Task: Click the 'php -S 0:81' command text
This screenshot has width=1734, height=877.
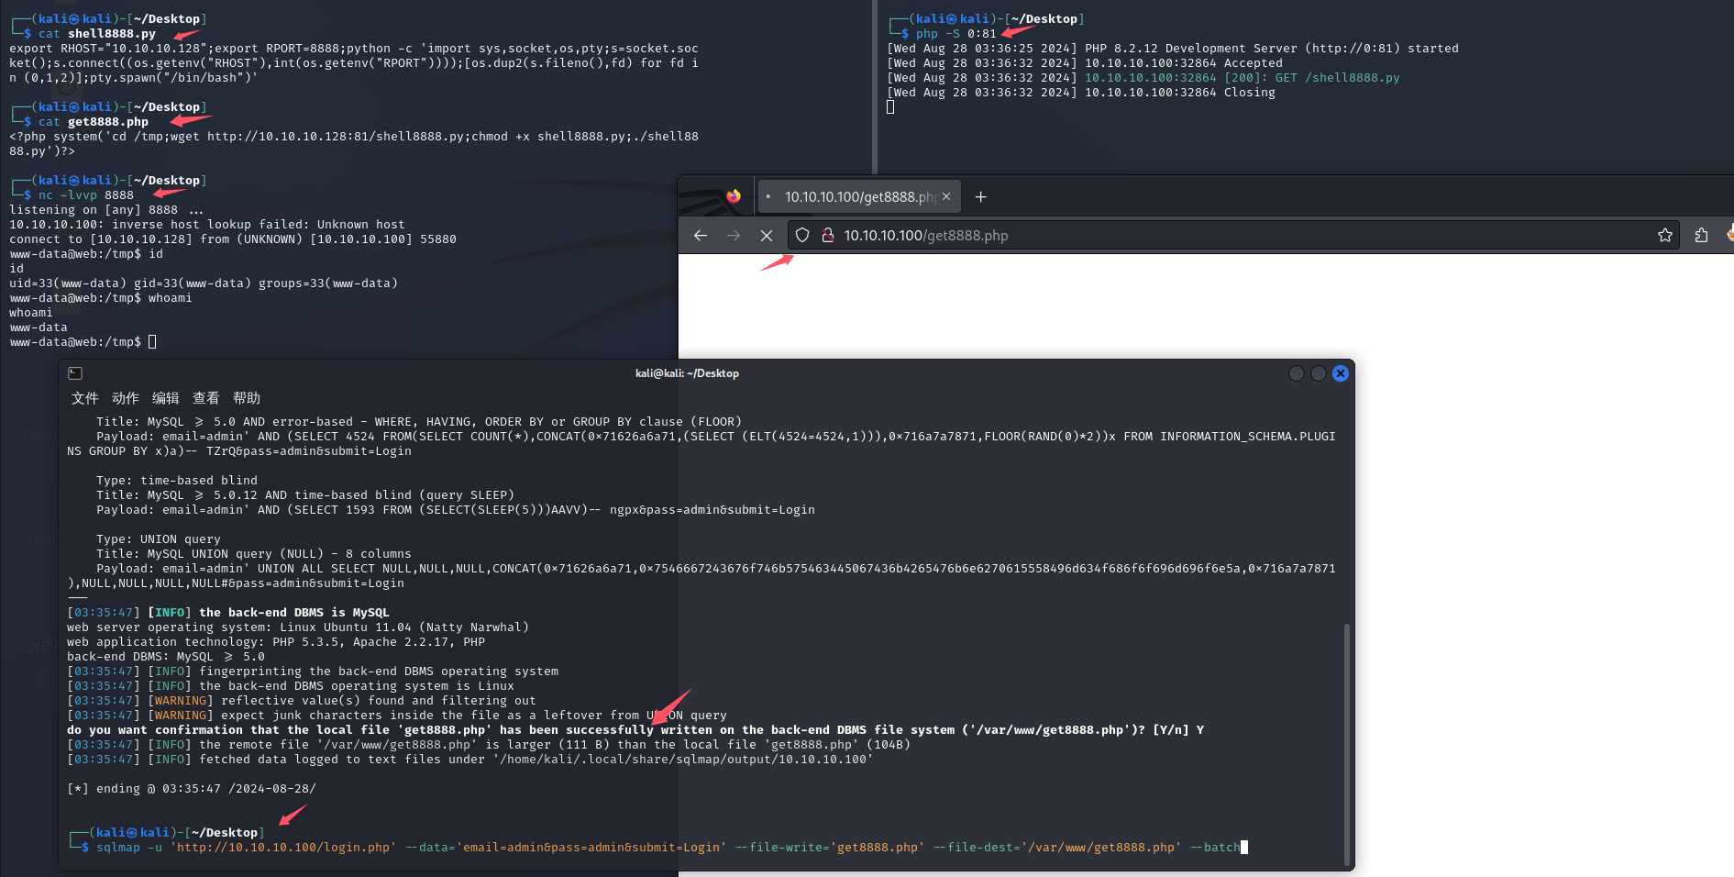Action: tap(956, 34)
